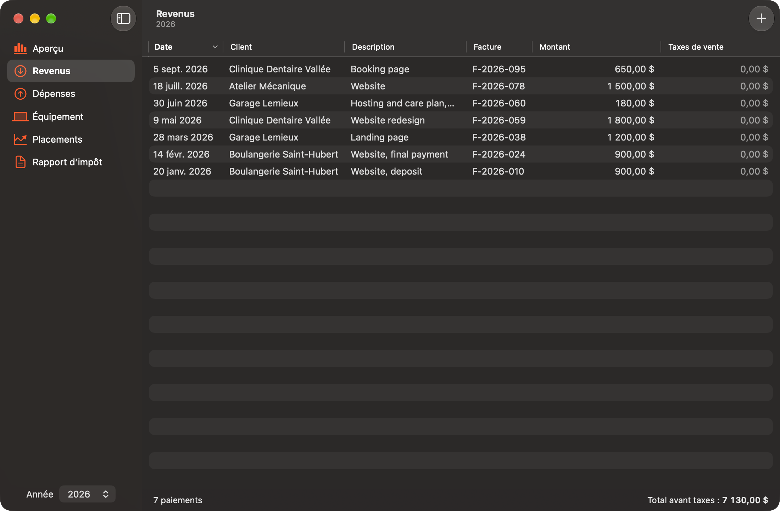Open Rapport d'impôt section
Viewport: 780px width, 511px height.
[71, 162]
